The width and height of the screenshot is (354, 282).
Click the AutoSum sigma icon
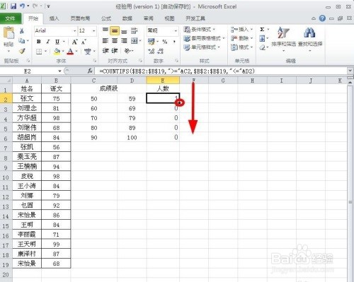point(262,29)
